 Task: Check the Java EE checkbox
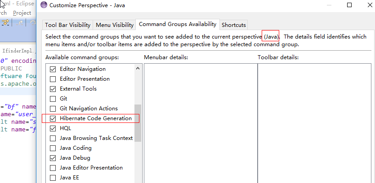[53, 178]
